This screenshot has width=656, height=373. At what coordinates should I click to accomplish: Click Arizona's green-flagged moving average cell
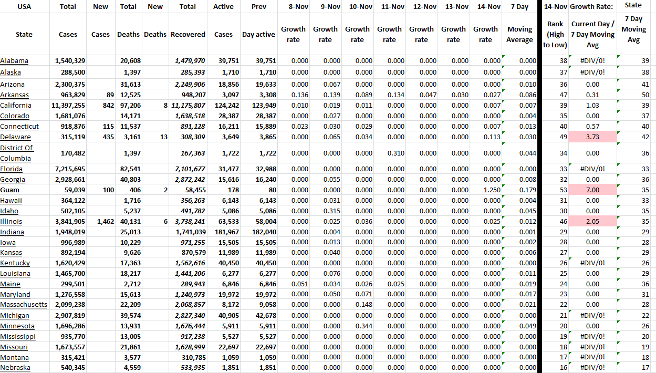point(519,84)
